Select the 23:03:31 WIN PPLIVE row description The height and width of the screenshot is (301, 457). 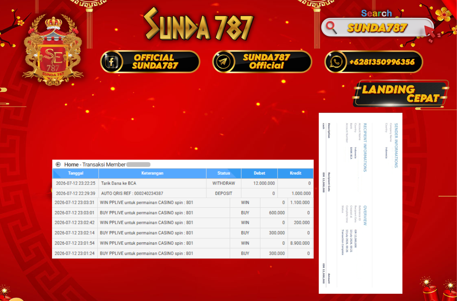(x=147, y=203)
